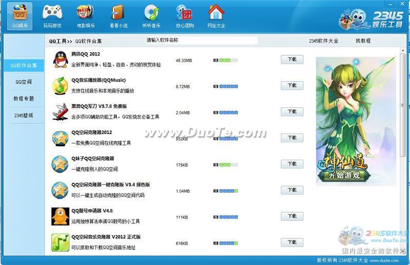Click the scrollbar up arrow
The image size is (410, 265).
[403, 50]
